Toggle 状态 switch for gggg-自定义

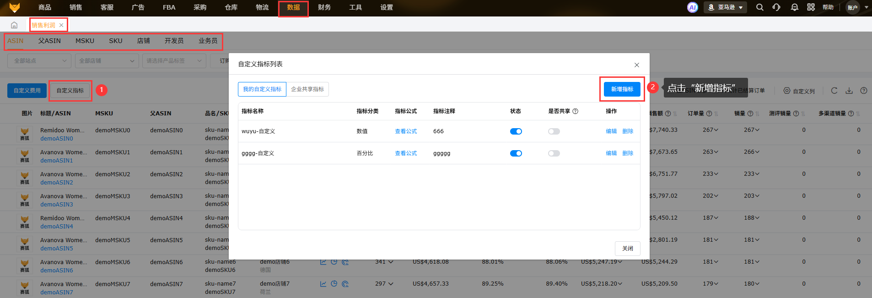click(516, 153)
